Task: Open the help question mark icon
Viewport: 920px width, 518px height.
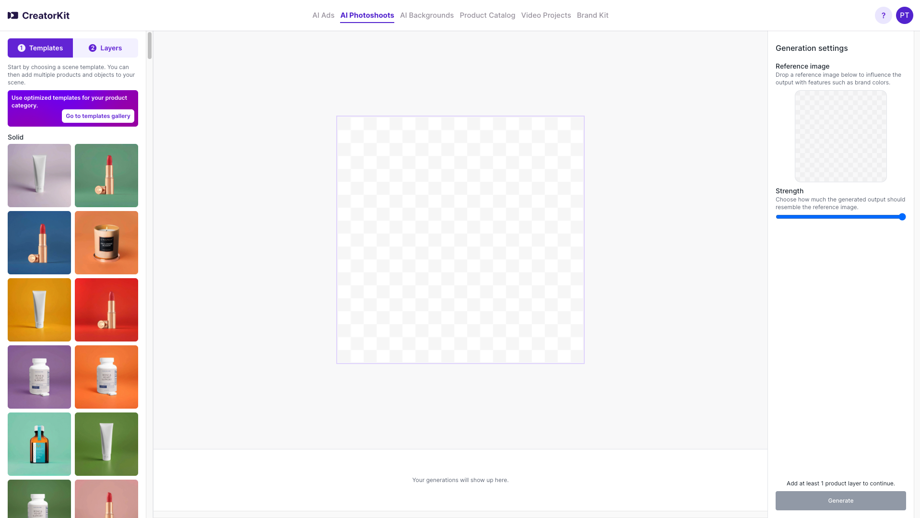Action: click(x=883, y=15)
